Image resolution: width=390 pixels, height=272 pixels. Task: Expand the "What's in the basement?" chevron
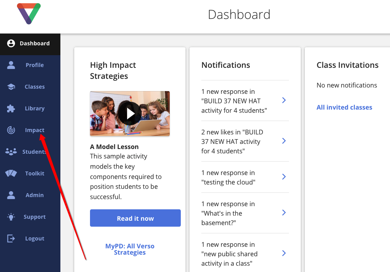coord(284,212)
